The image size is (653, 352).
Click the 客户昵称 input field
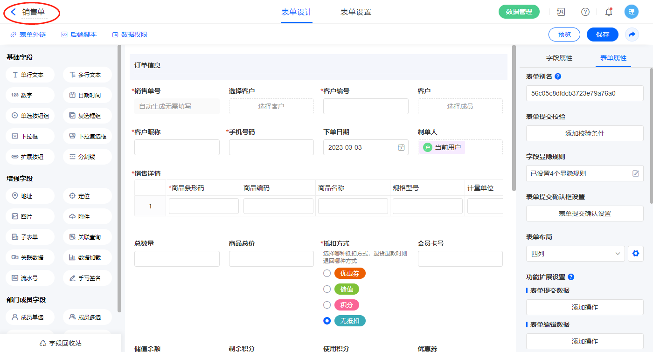(x=177, y=147)
